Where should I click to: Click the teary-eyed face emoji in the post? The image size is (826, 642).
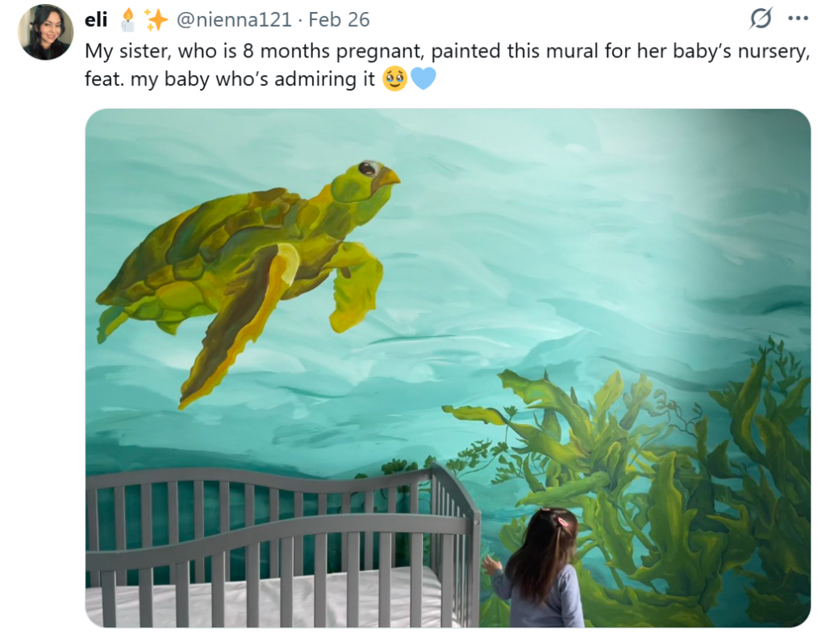[x=394, y=79]
